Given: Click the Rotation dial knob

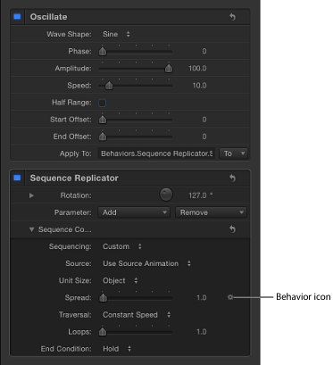Looking at the screenshot, I should (166, 195).
